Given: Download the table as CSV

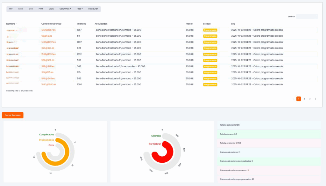Looking at the screenshot, I should tap(31, 9).
